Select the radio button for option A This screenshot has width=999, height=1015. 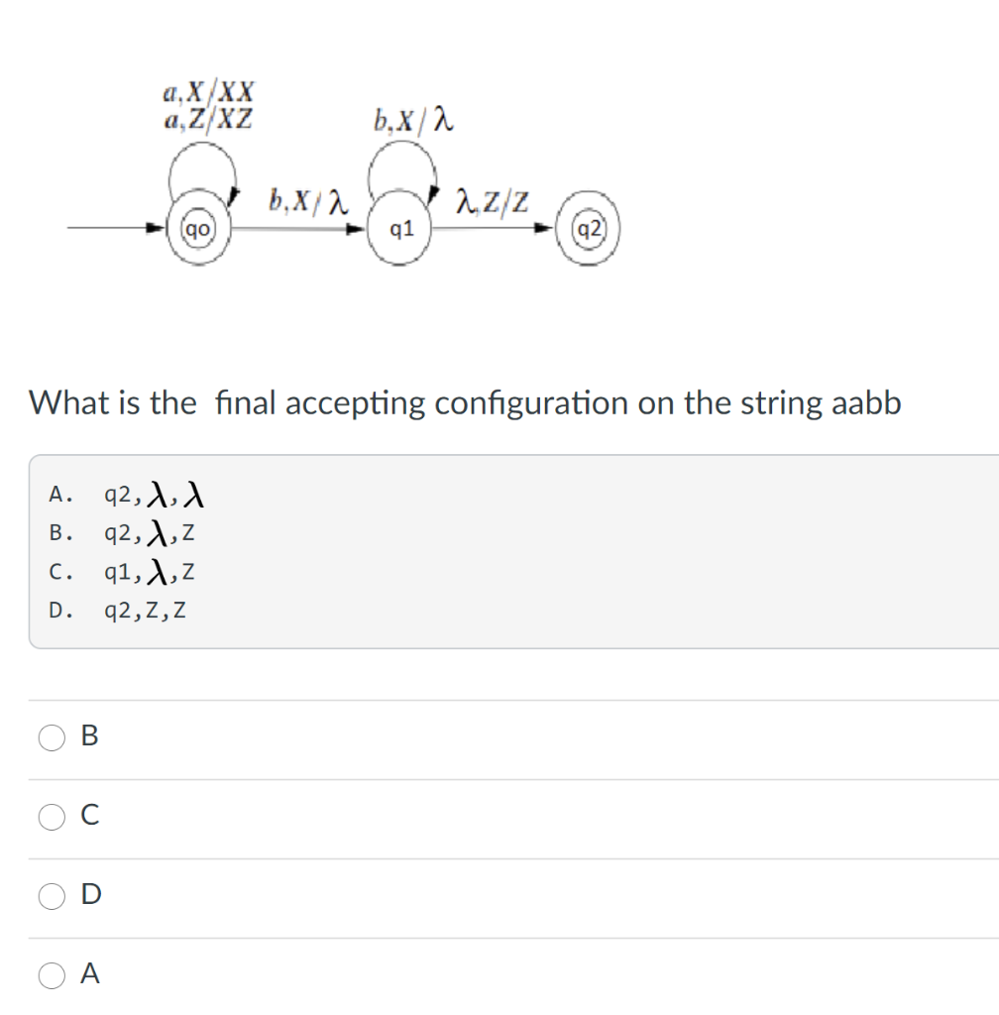[x=51, y=975]
